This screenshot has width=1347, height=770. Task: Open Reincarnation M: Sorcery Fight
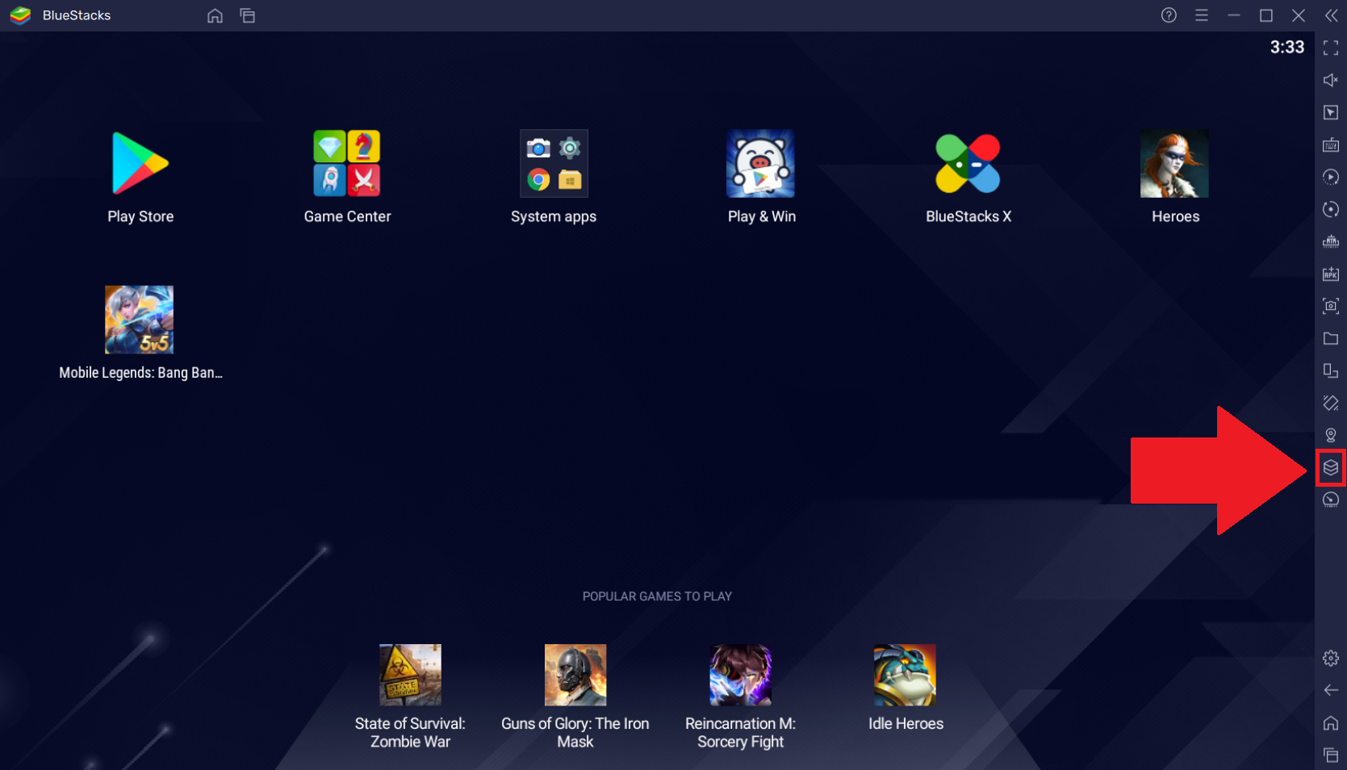pos(740,675)
